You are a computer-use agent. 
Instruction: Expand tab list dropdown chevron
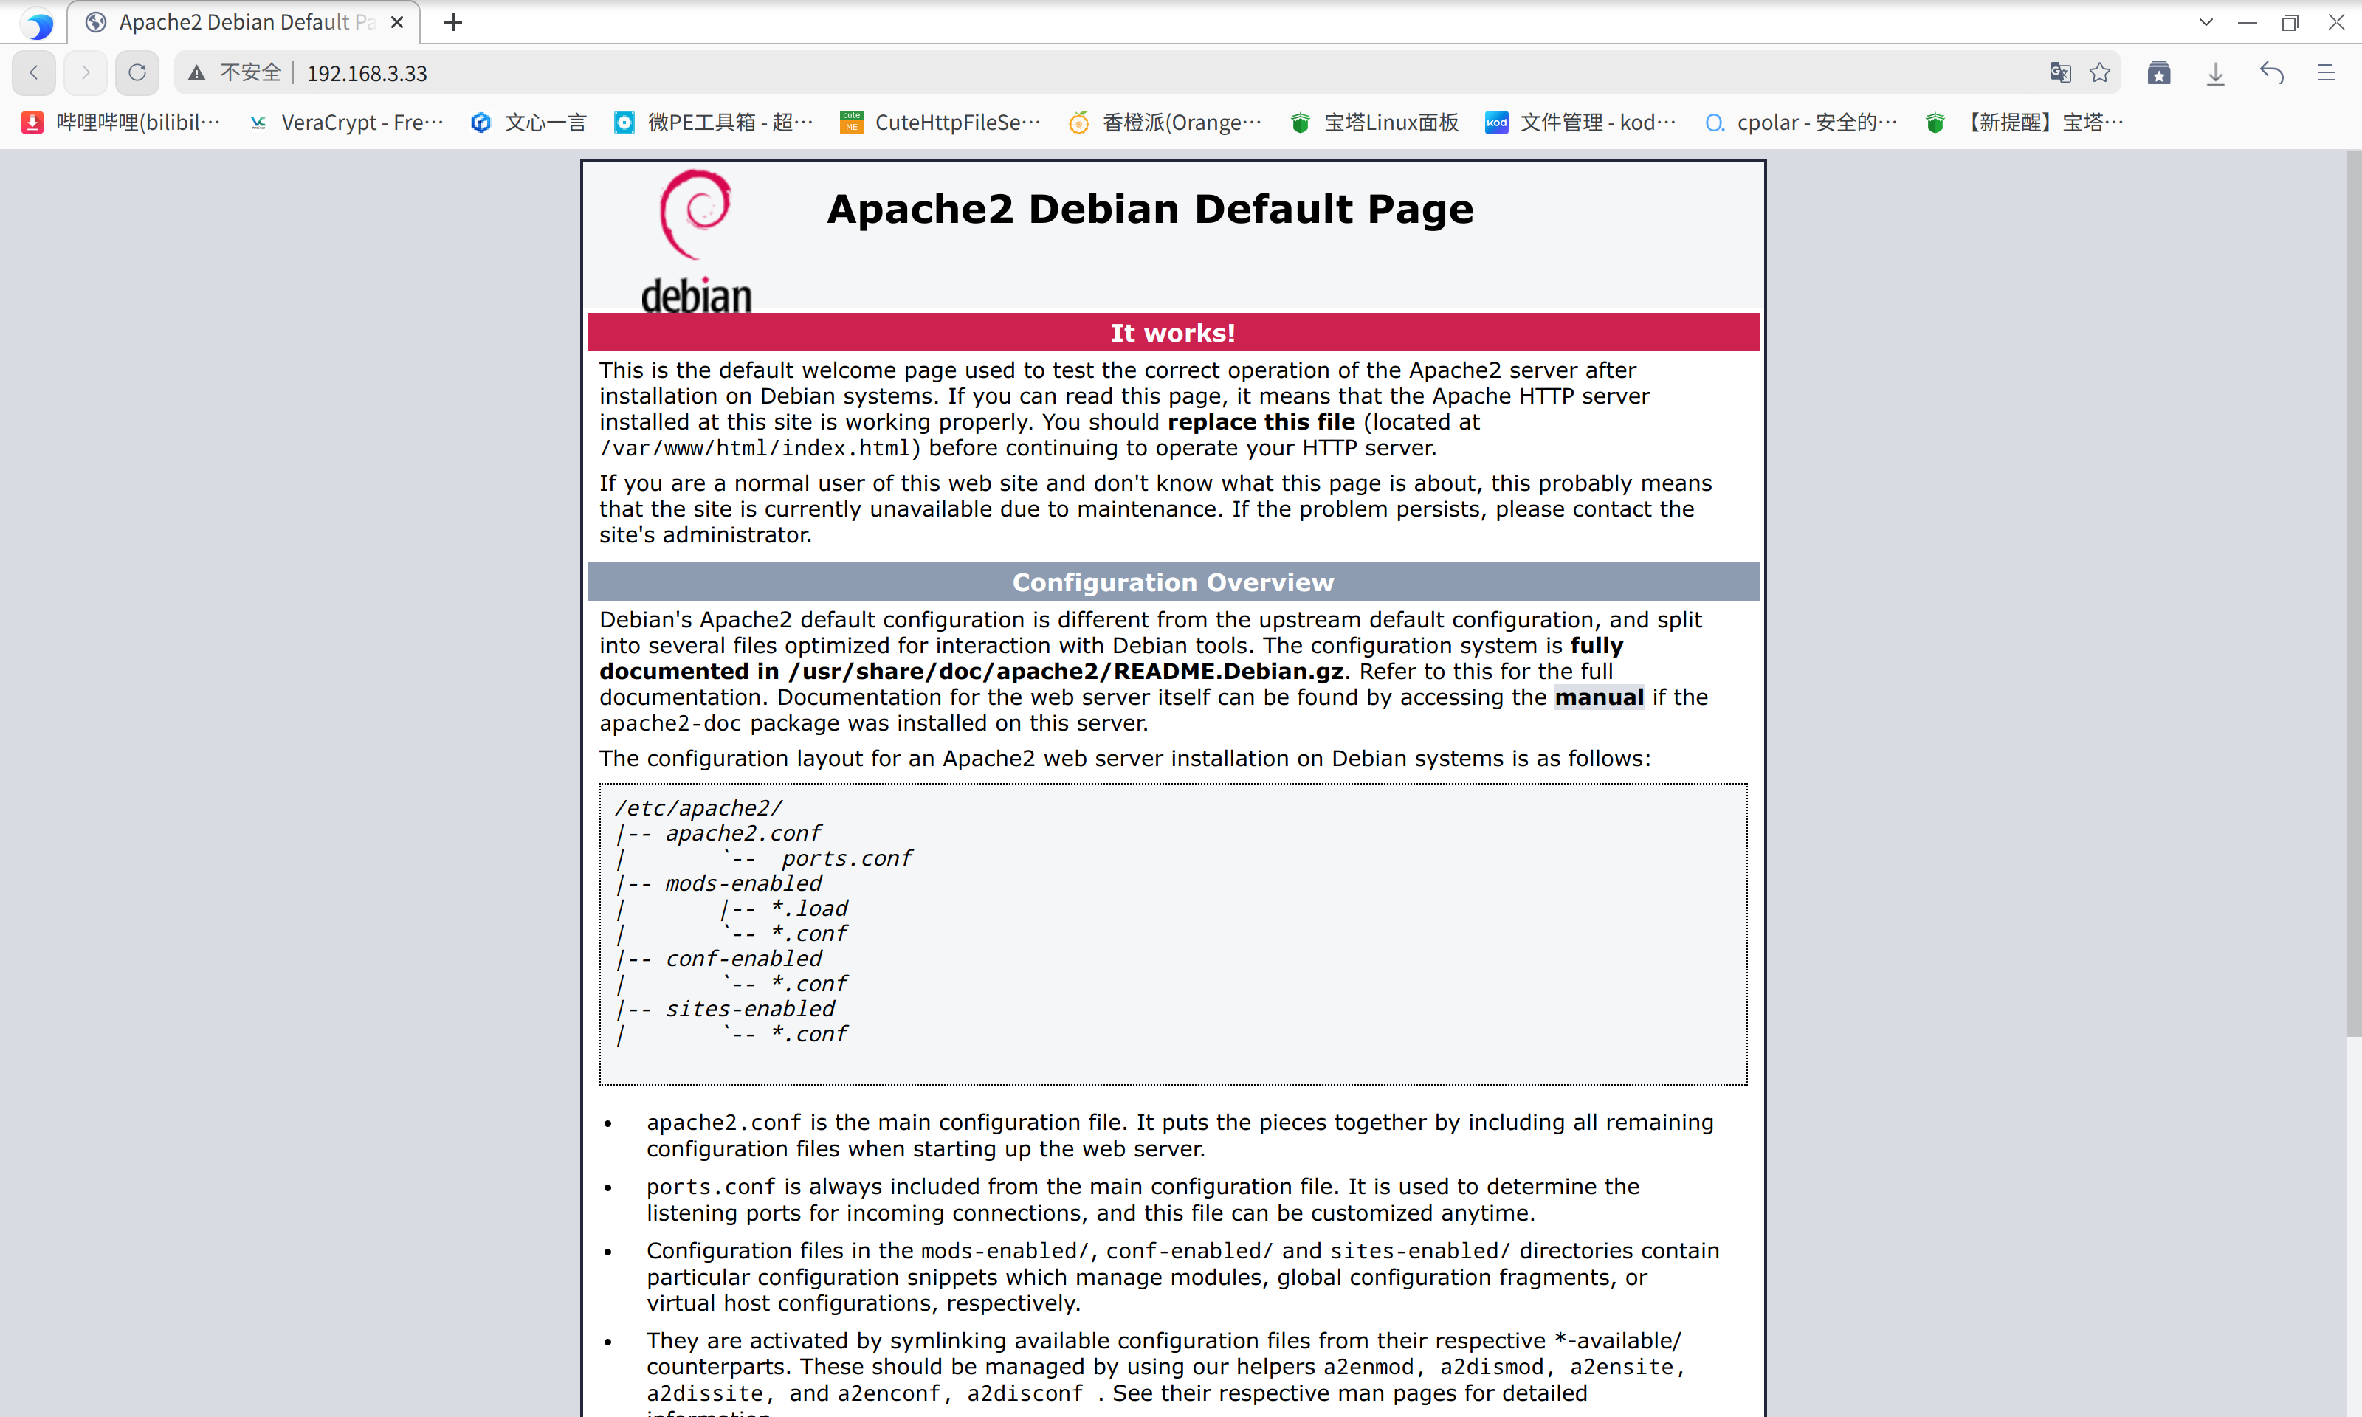[2206, 22]
